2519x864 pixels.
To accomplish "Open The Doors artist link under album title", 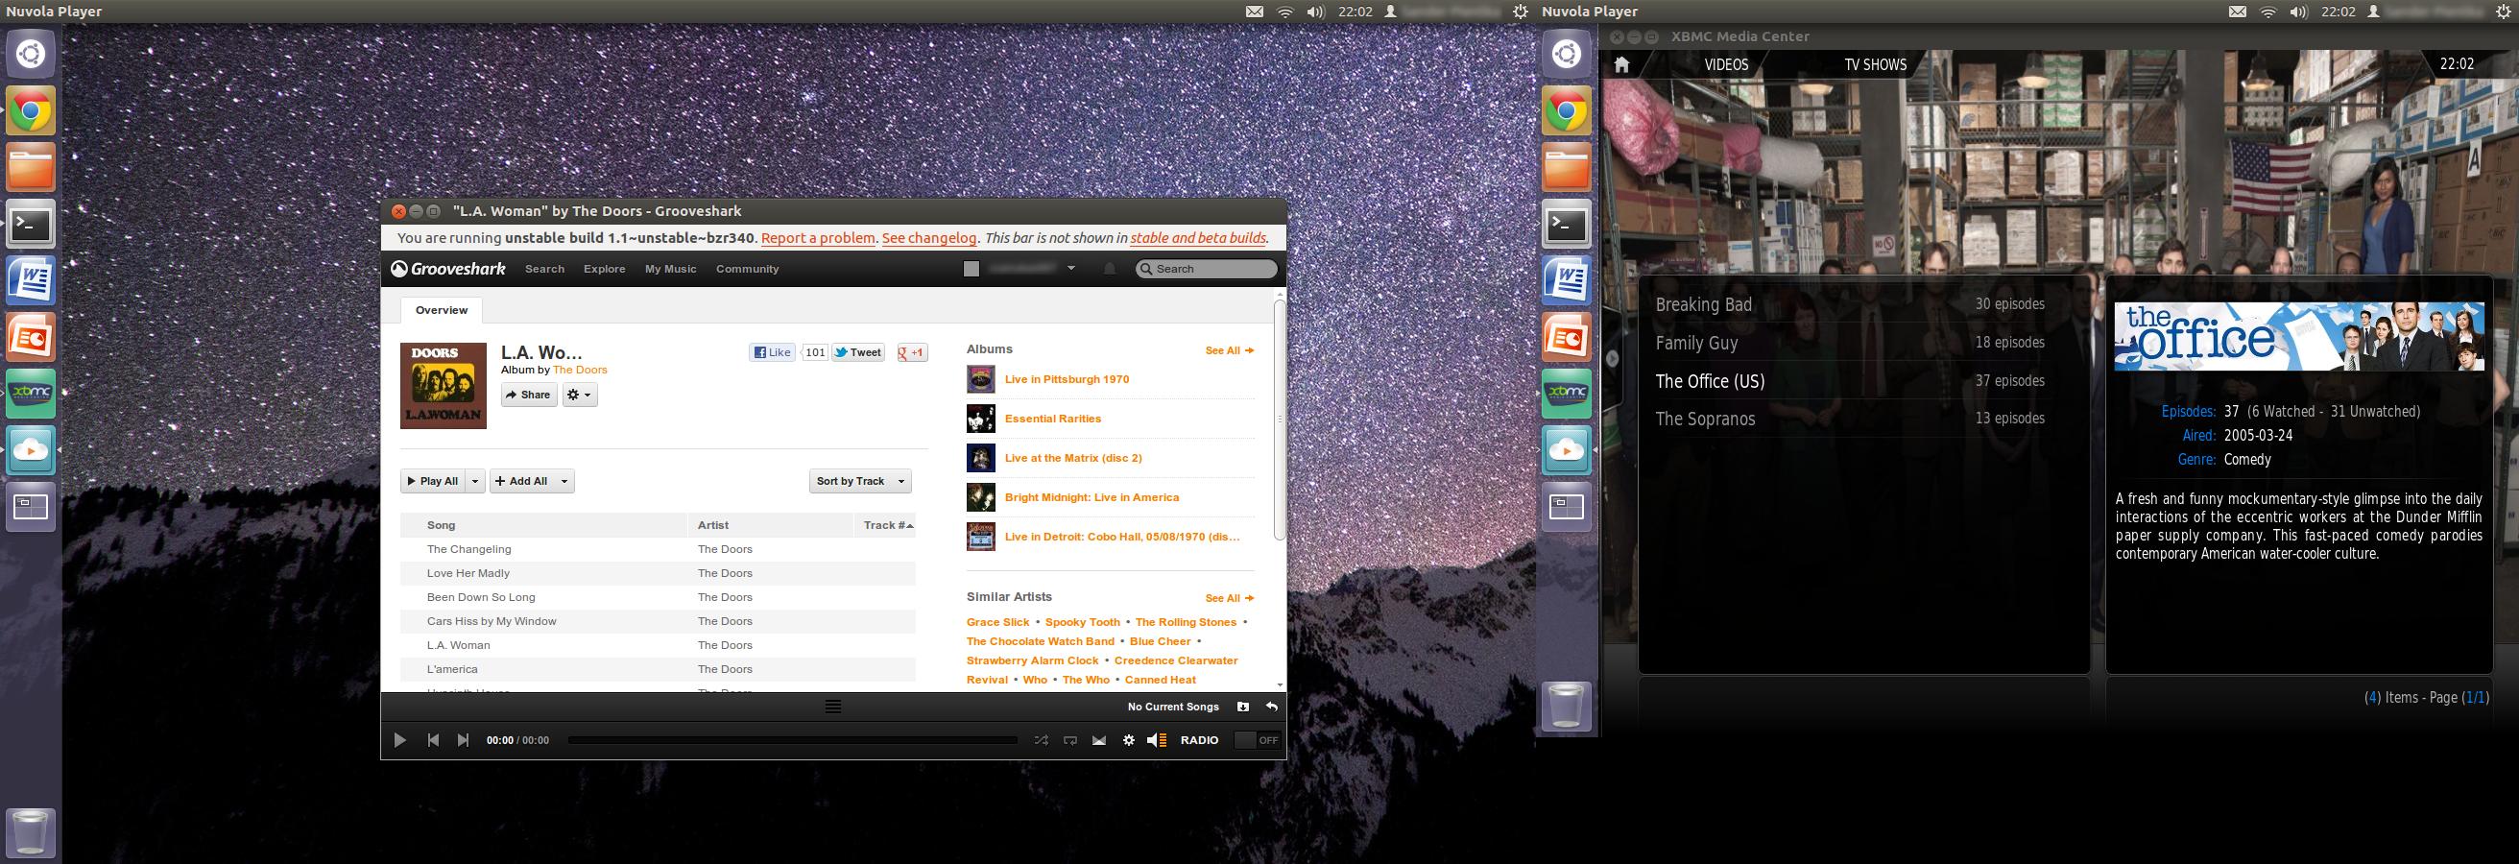I will click(580, 370).
